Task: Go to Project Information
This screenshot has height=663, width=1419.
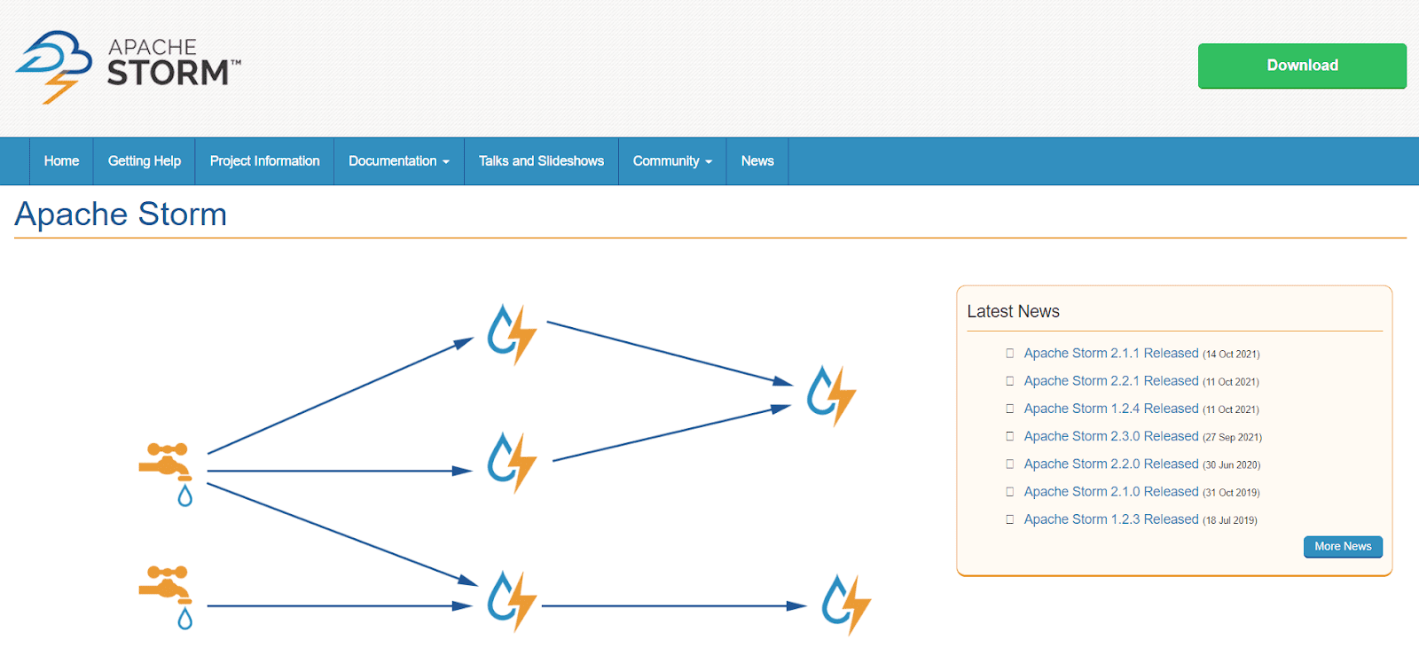Action: point(264,160)
